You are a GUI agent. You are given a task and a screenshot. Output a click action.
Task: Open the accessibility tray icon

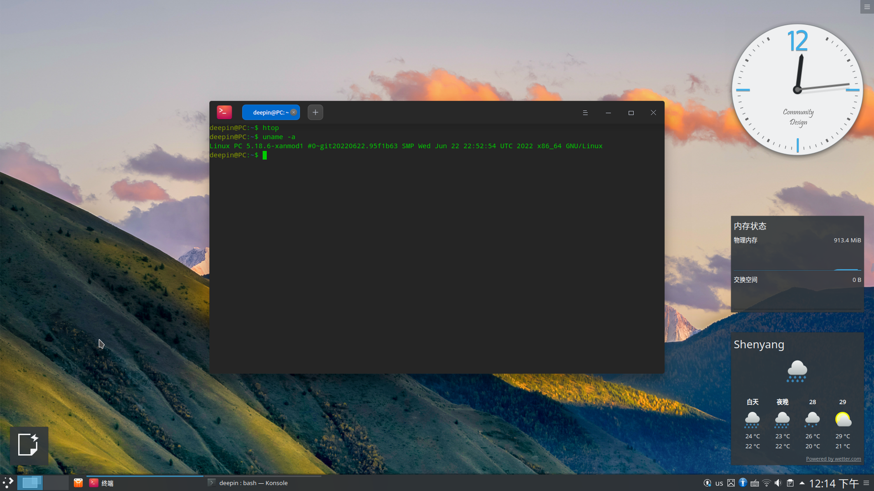tap(743, 483)
